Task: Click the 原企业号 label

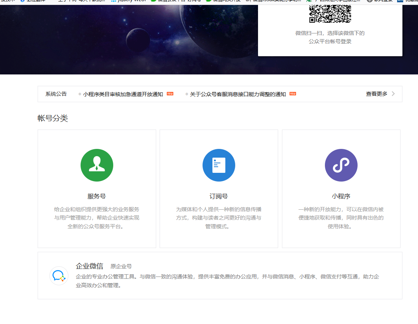Action: point(121,266)
